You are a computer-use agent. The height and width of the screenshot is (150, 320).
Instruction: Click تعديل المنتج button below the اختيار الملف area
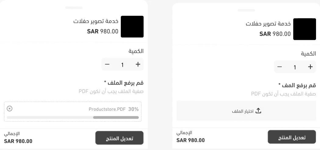pos(292,137)
